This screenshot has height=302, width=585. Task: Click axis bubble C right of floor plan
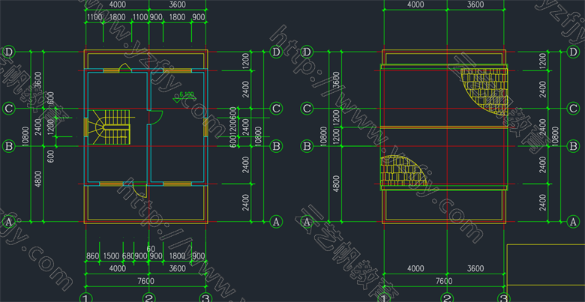pos(276,109)
